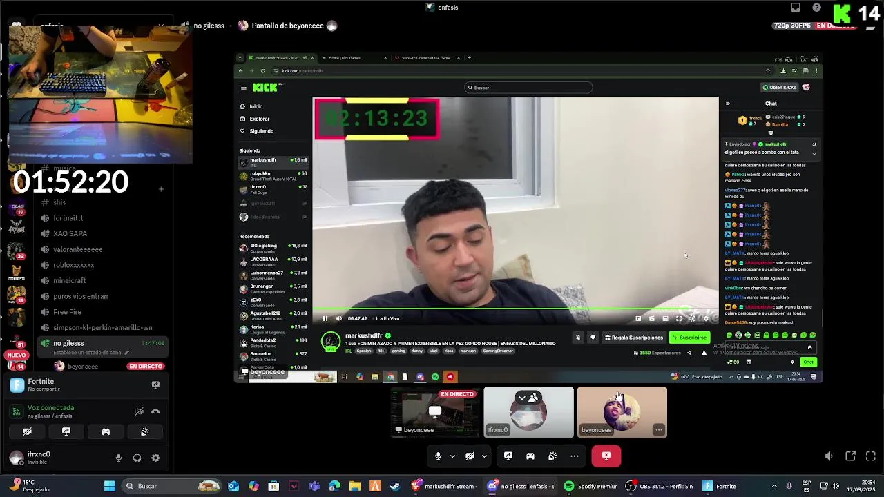
Task: Click the red stop watching stream button
Action: (x=606, y=456)
